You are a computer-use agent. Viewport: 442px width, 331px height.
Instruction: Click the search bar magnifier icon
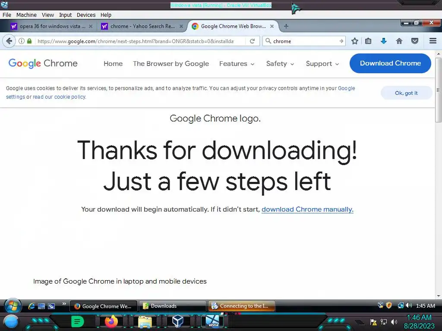pos(268,41)
